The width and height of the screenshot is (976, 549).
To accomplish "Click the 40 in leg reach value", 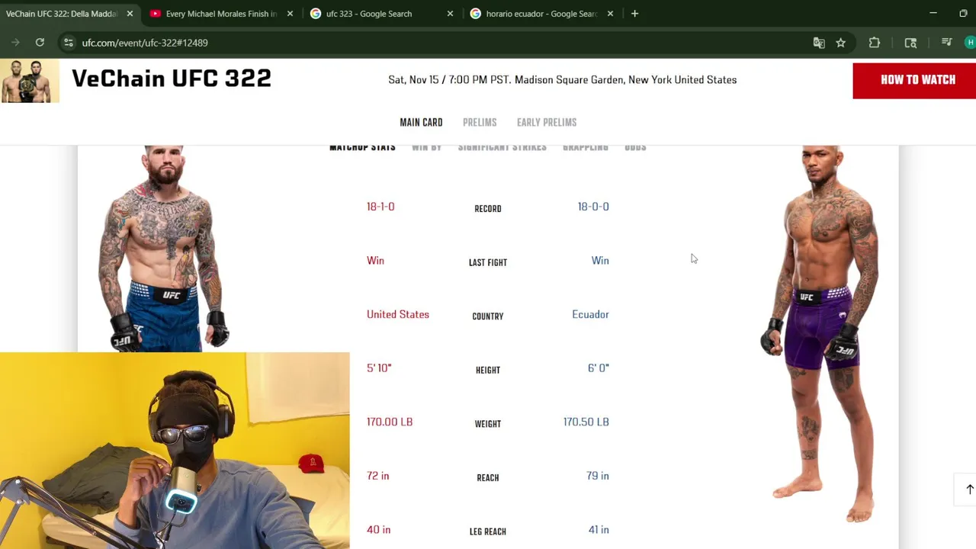I will (x=379, y=530).
